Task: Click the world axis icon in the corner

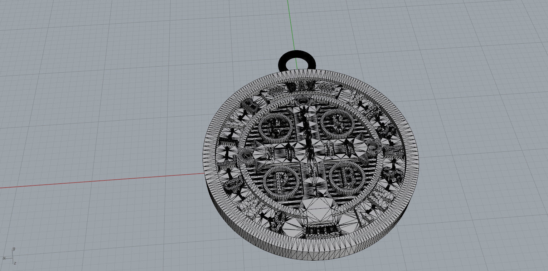Action: coord(9,256)
